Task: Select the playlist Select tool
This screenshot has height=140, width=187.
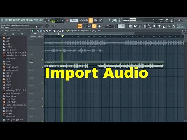Action: 56,31
